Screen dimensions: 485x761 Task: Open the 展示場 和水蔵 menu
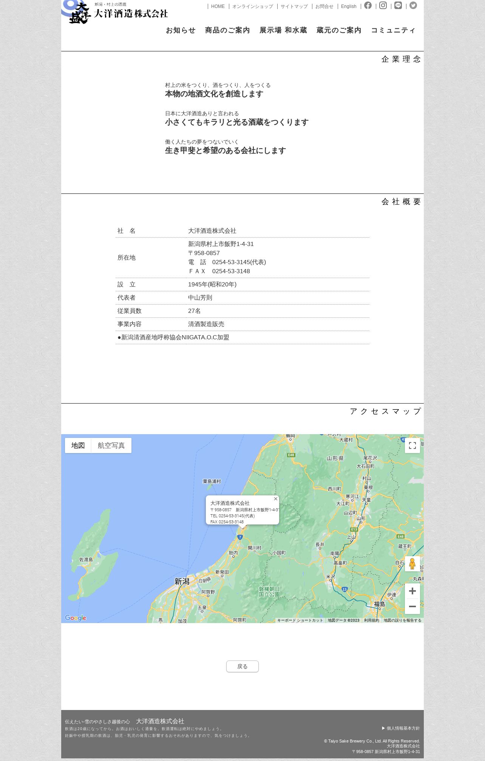click(x=283, y=30)
